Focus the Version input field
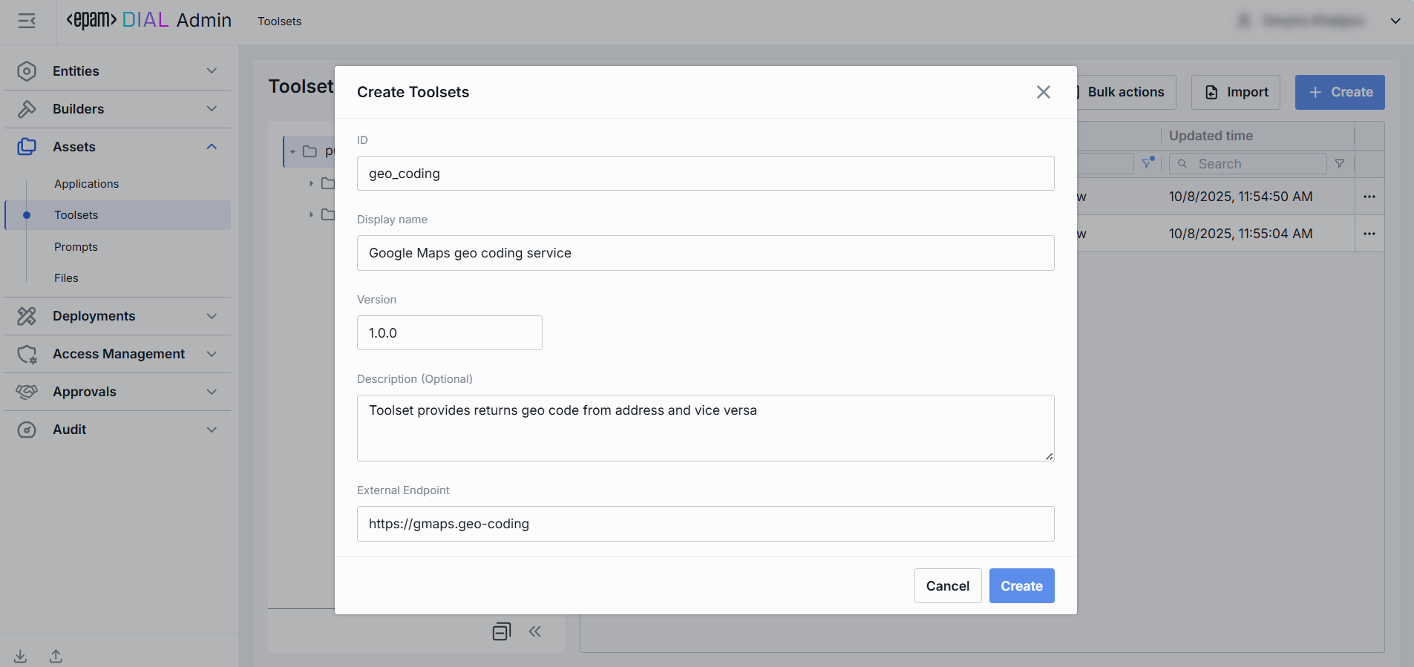 pos(449,333)
